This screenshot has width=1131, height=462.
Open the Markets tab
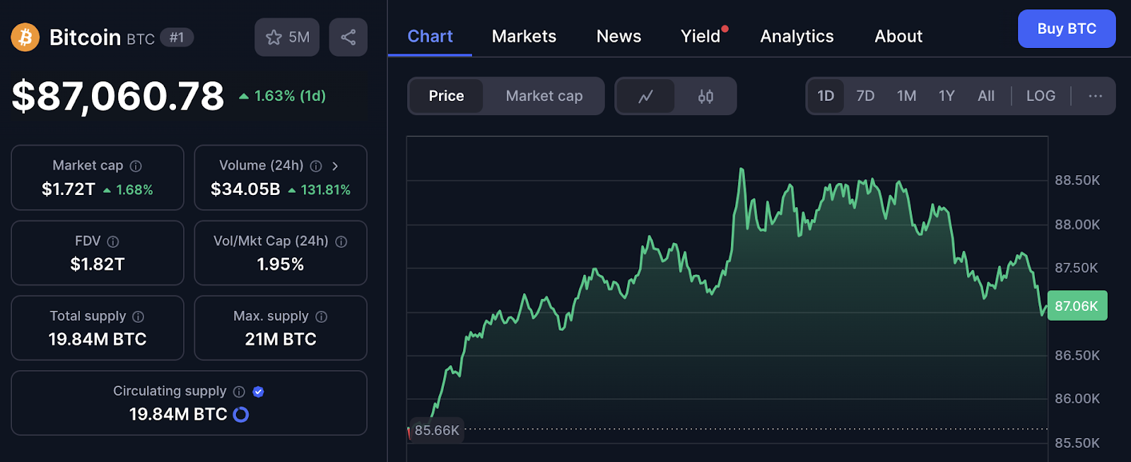point(524,36)
